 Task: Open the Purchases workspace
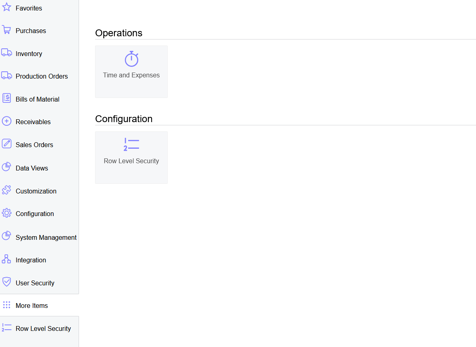point(31,31)
